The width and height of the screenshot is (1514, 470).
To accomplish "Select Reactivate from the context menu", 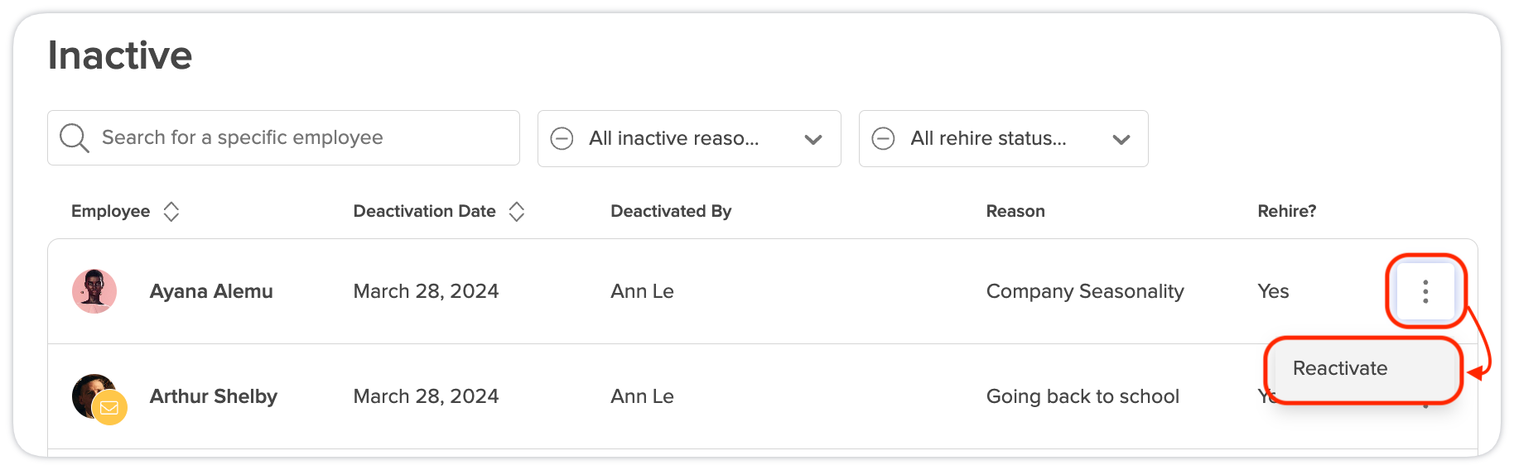I will (1340, 368).
